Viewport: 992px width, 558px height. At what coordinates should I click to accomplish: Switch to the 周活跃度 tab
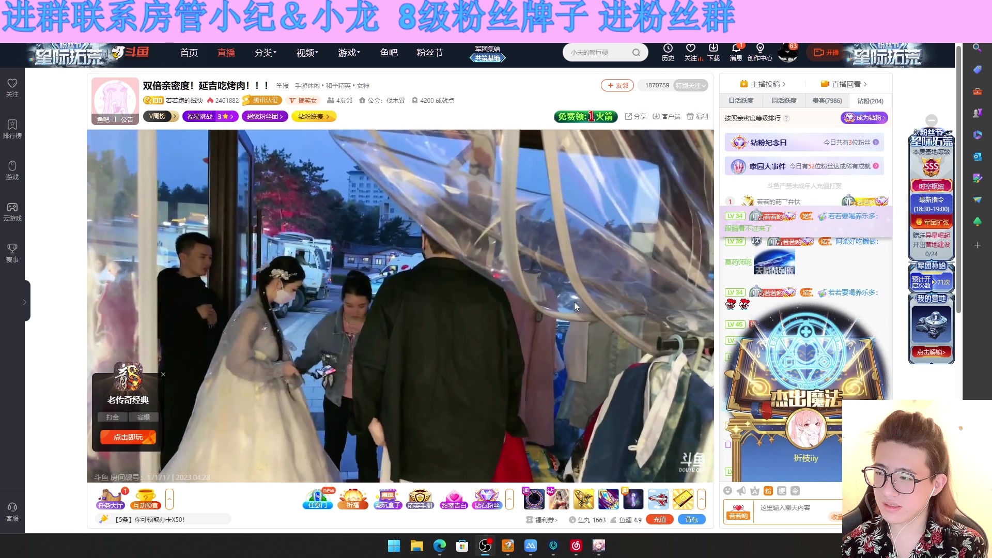click(x=784, y=101)
